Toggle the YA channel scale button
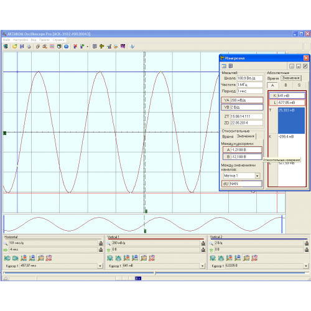 [226, 100]
